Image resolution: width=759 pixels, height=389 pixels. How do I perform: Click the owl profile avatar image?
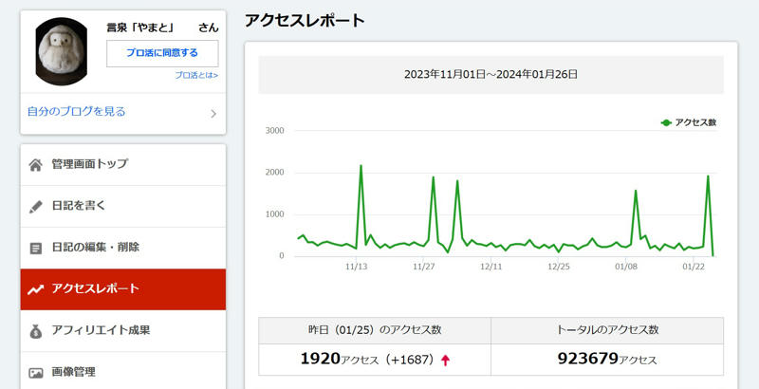[62, 52]
